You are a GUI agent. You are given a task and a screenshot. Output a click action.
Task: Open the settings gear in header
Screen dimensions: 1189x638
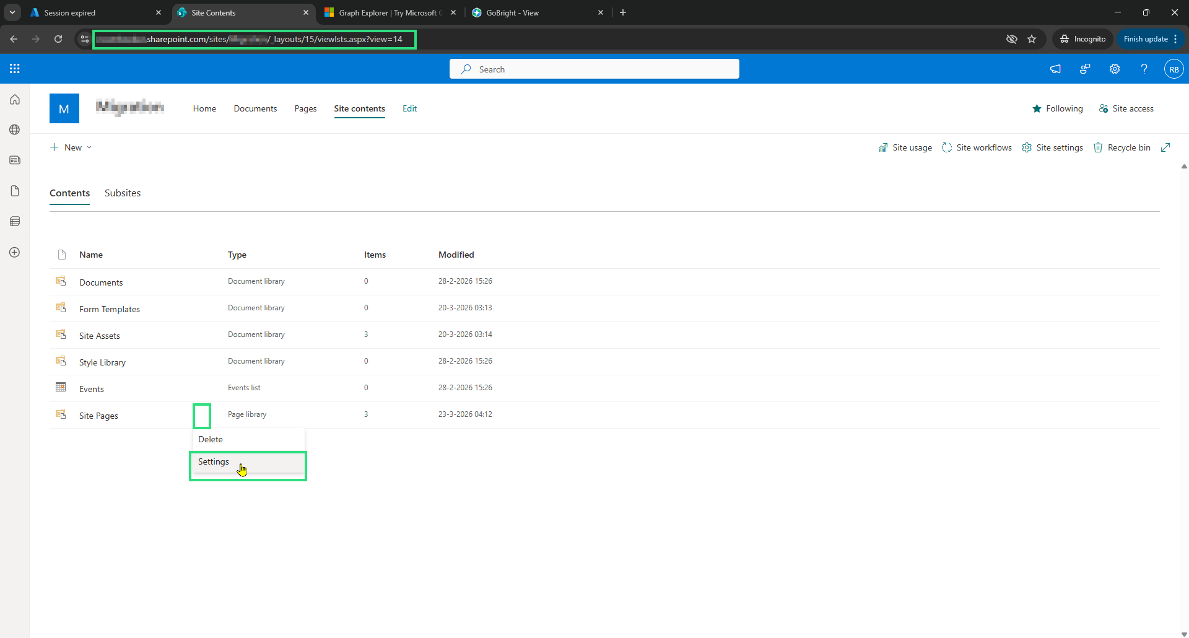click(x=1115, y=69)
